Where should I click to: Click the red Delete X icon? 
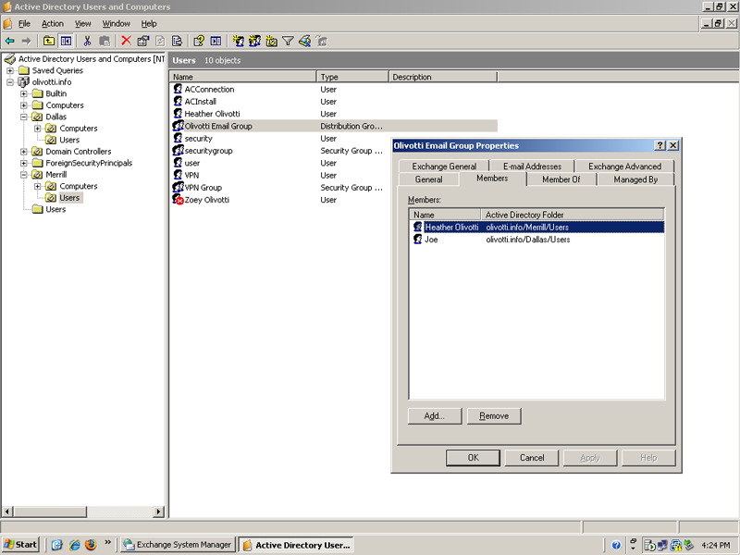tap(126, 41)
